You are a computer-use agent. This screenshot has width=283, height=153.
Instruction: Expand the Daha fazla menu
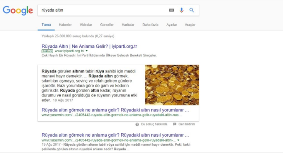[x=150, y=25]
